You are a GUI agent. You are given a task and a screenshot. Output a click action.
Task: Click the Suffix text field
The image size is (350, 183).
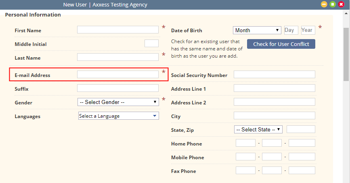point(118,88)
